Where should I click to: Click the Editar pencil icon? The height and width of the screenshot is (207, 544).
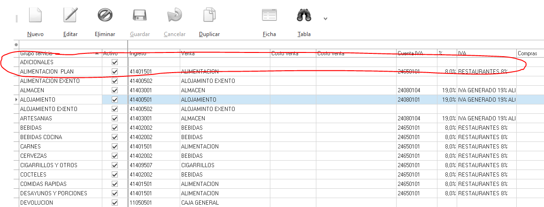[70, 15]
